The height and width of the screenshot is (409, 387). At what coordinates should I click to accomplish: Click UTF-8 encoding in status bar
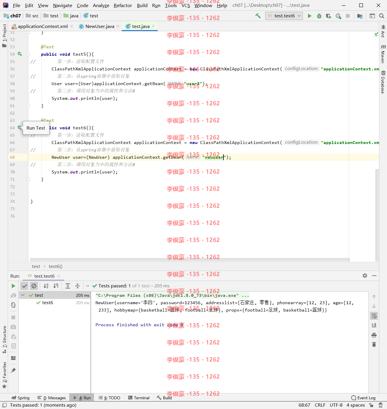coord(336,405)
